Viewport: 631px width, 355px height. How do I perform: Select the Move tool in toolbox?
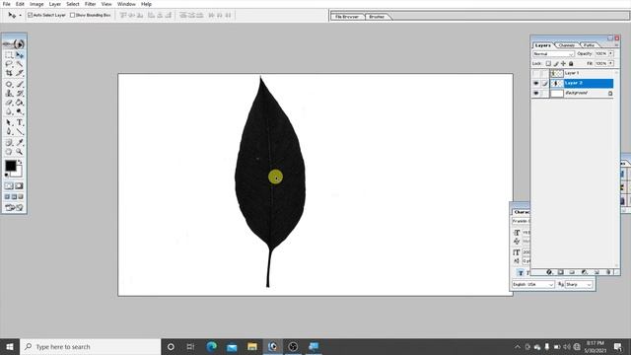20,55
